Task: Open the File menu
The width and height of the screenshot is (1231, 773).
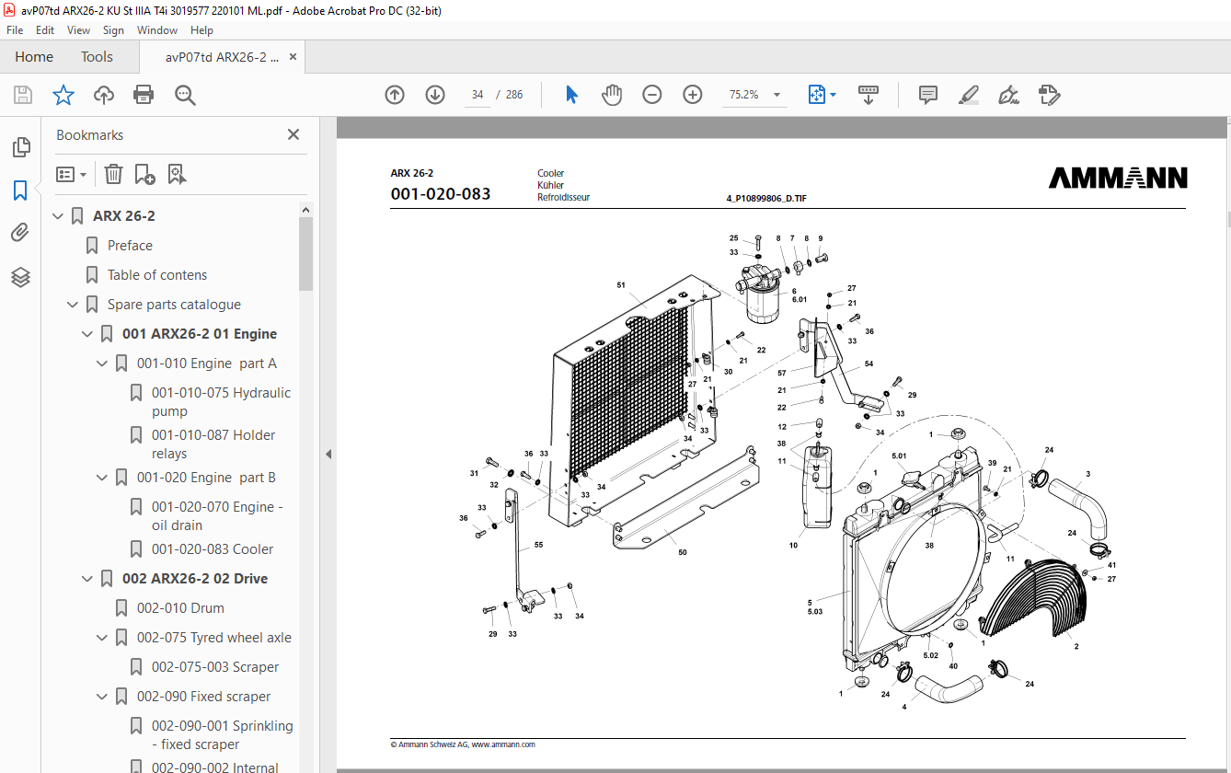Action: click(x=15, y=30)
